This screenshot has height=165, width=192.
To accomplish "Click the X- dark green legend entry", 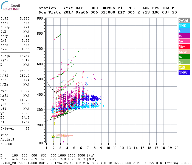I will (x=184, y=57).
